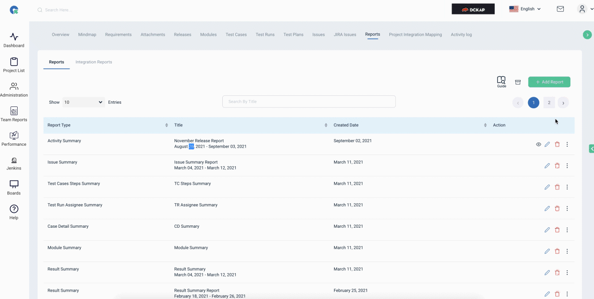
Task: Open the Test Runs tab
Action: coord(265,35)
